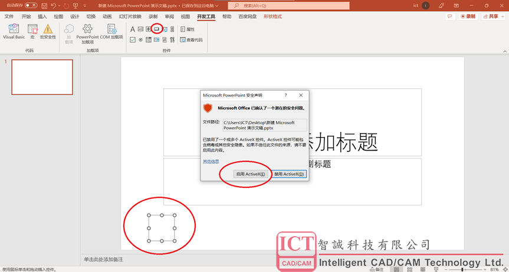Click 启用 ActiveX(E) button in dialog
509x272 pixels.
click(x=251, y=174)
